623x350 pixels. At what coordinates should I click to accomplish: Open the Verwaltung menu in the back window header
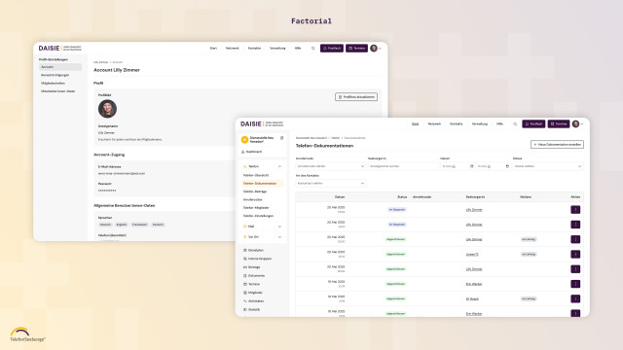277,48
